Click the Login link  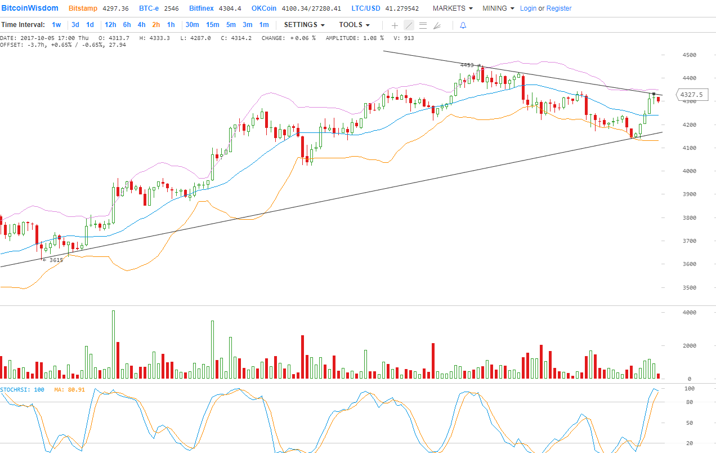coord(528,8)
